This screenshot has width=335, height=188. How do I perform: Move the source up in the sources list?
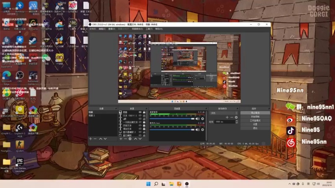click(x=135, y=139)
